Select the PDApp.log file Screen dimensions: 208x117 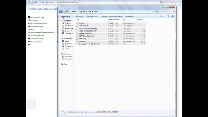click(x=111, y=41)
